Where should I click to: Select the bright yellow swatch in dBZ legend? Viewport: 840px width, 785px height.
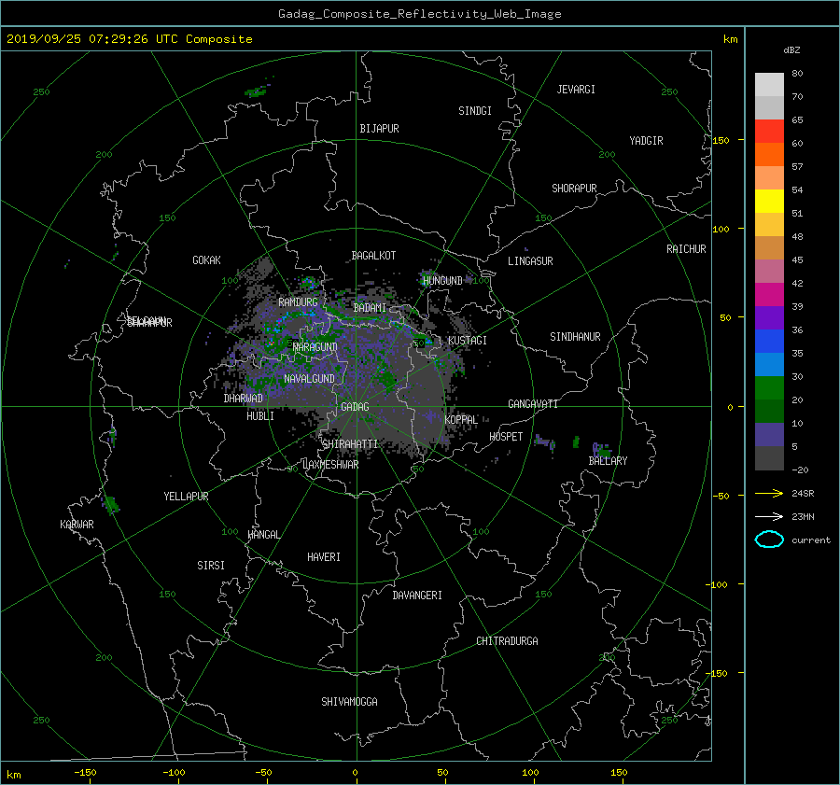(x=769, y=201)
